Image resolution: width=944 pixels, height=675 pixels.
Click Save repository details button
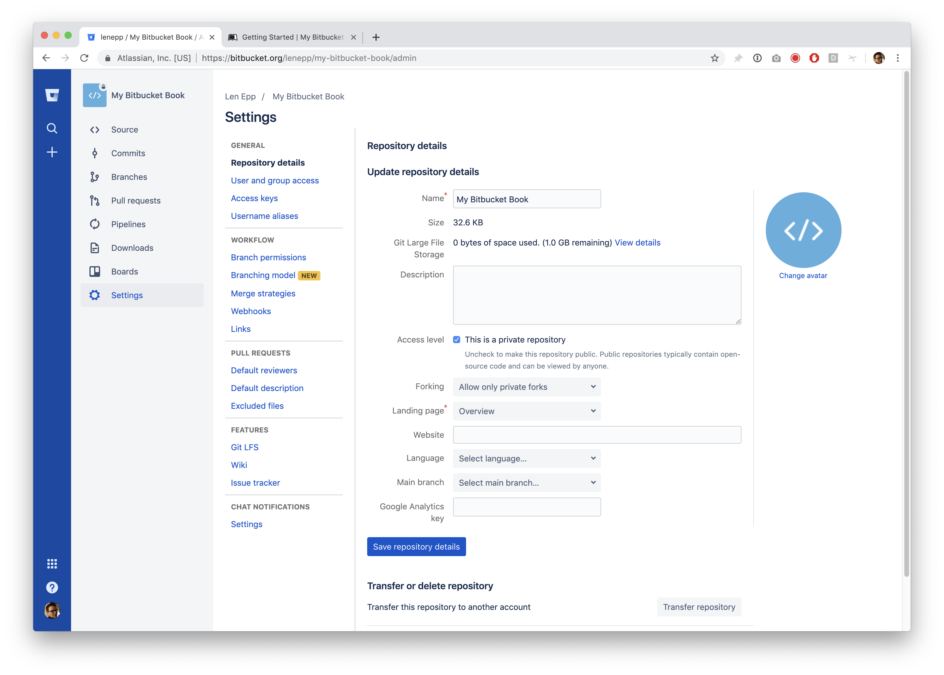[x=416, y=547]
